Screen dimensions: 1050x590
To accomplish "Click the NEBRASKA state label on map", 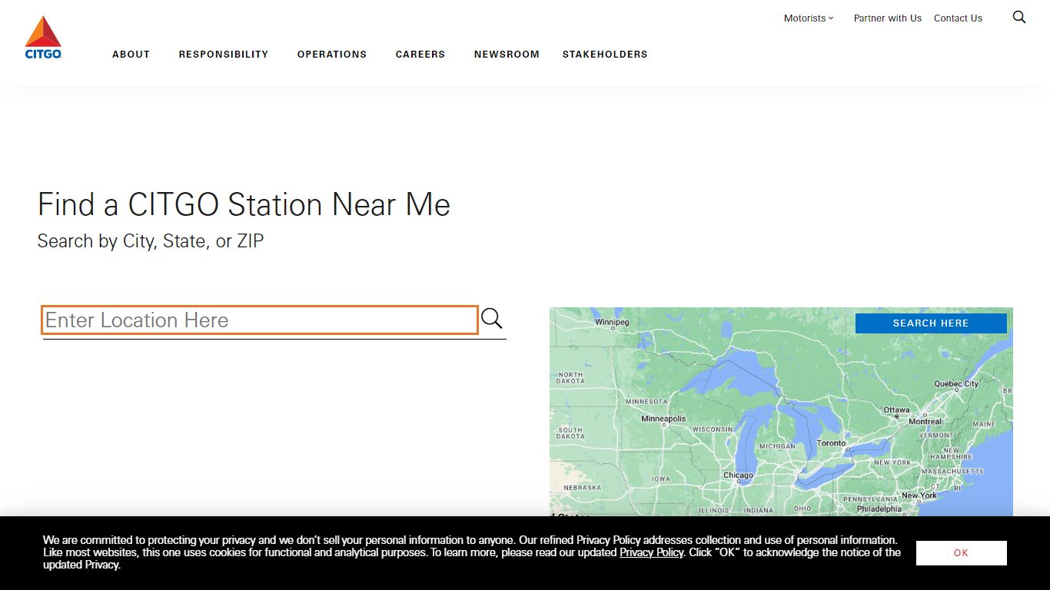I will [582, 488].
